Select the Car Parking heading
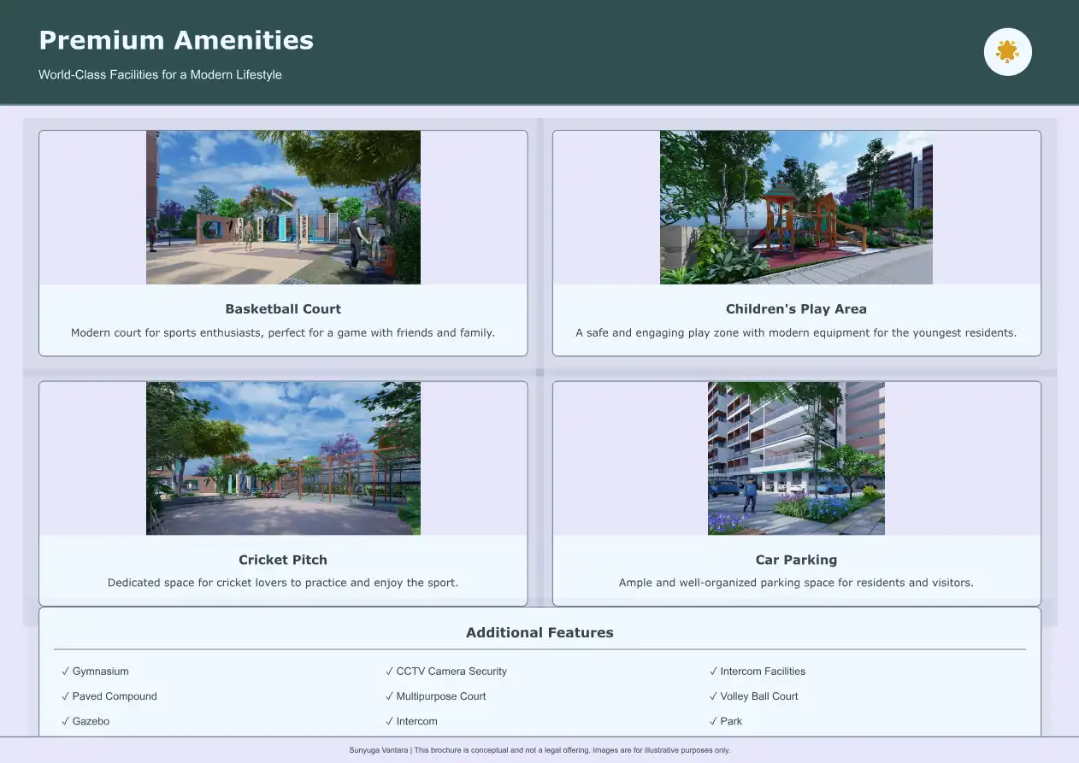 click(796, 560)
